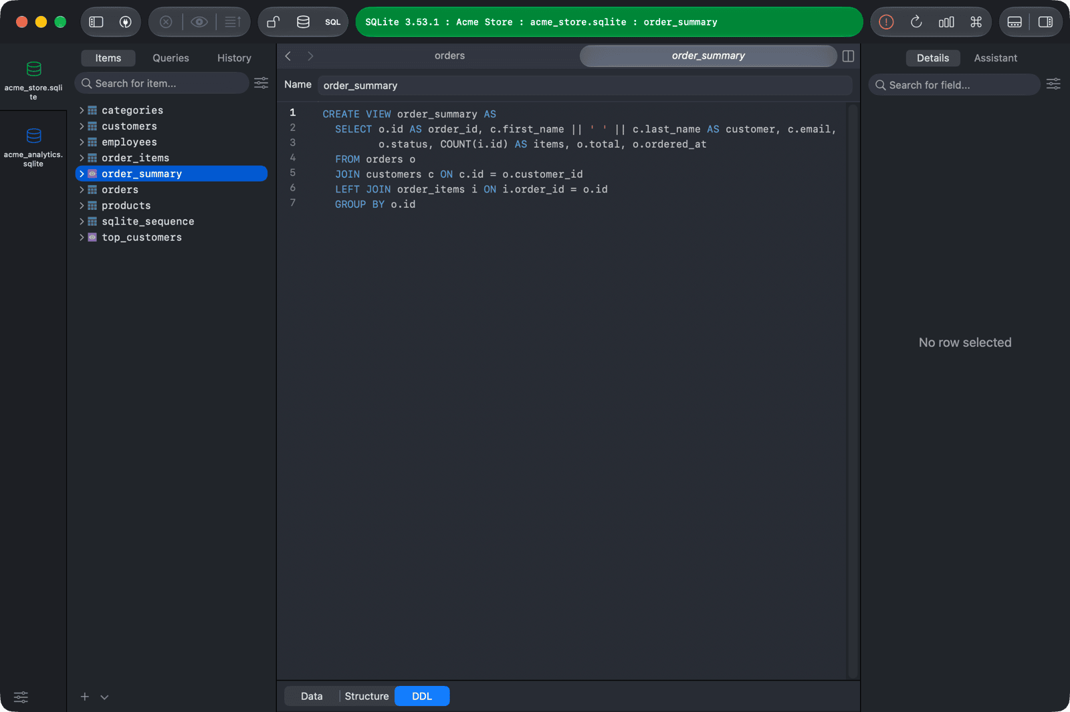This screenshot has height=712, width=1070.
Task: Select the Details panel button
Action: 932,58
